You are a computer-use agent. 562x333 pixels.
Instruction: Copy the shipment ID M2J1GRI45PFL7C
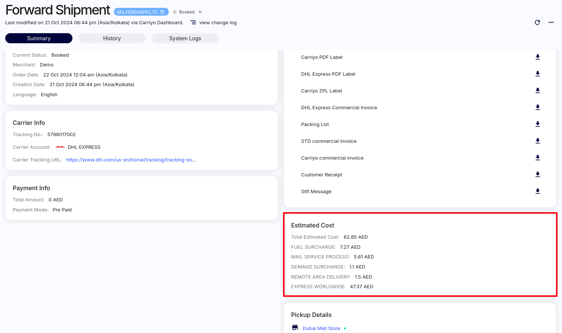(162, 12)
